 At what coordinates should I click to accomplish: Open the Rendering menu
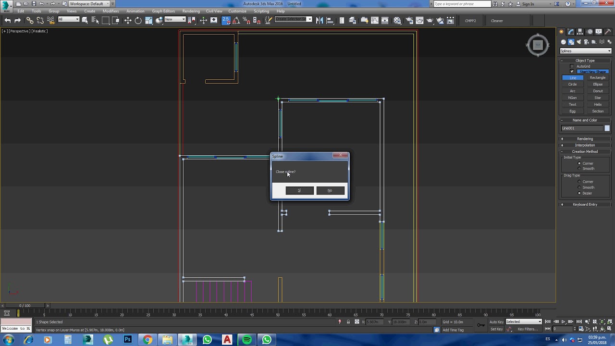coord(191,11)
